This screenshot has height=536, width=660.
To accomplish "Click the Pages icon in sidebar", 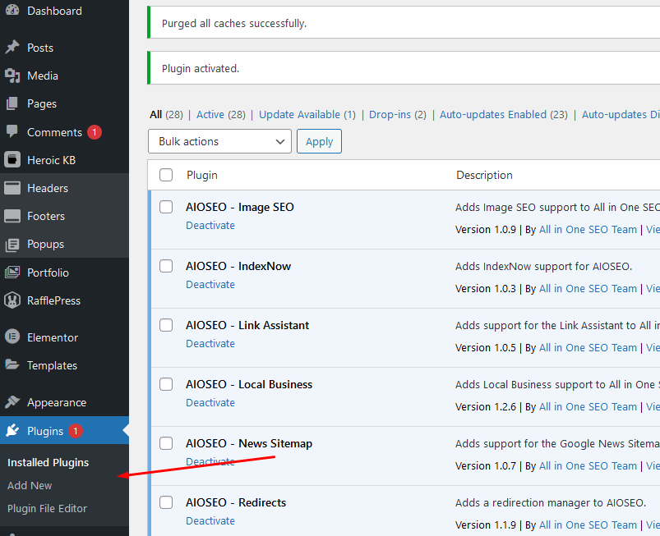I will tap(12, 104).
